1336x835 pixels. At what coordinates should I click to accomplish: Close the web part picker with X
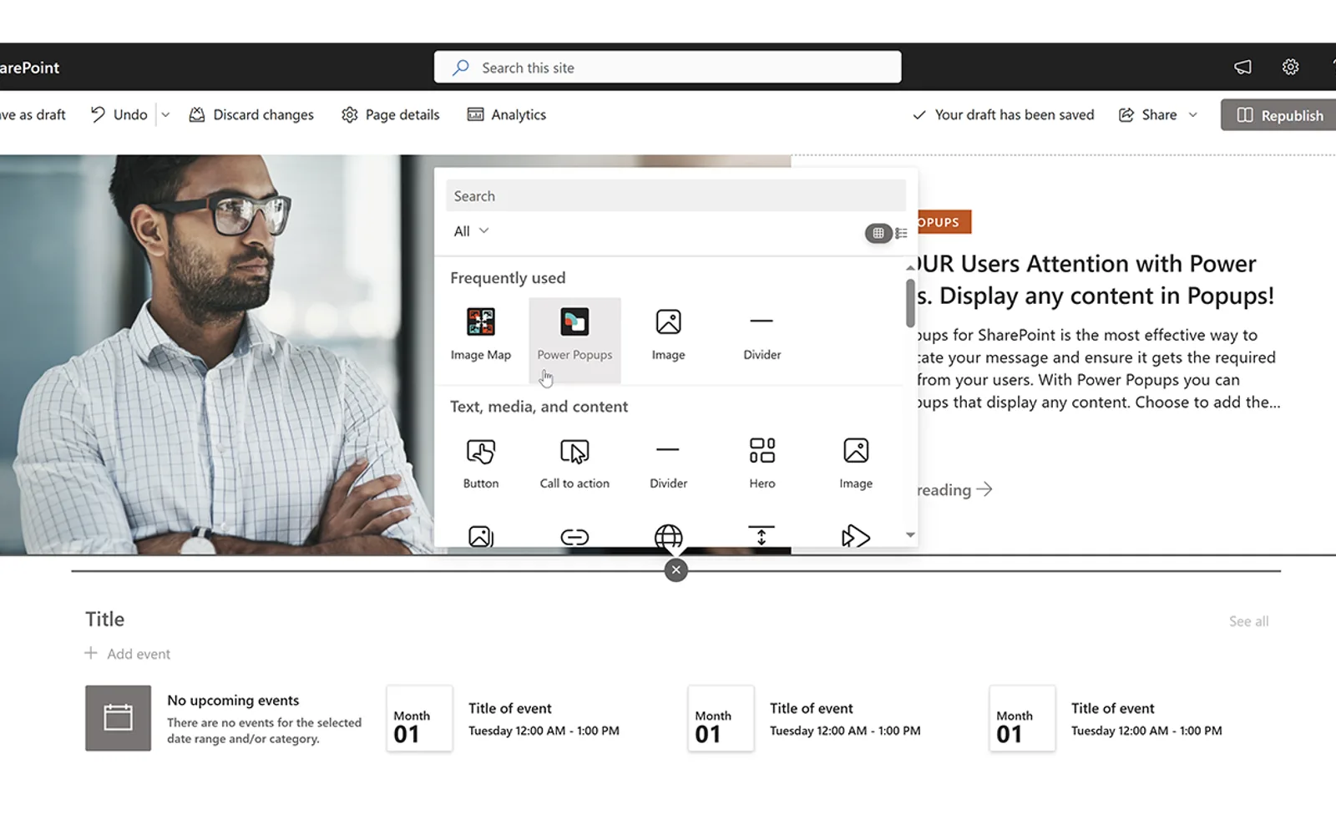coord(676,570)
